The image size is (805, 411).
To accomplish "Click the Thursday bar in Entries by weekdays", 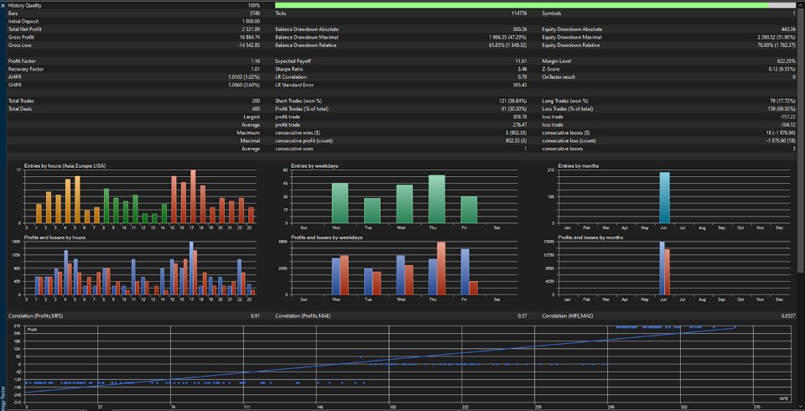I will click(437, 200).
